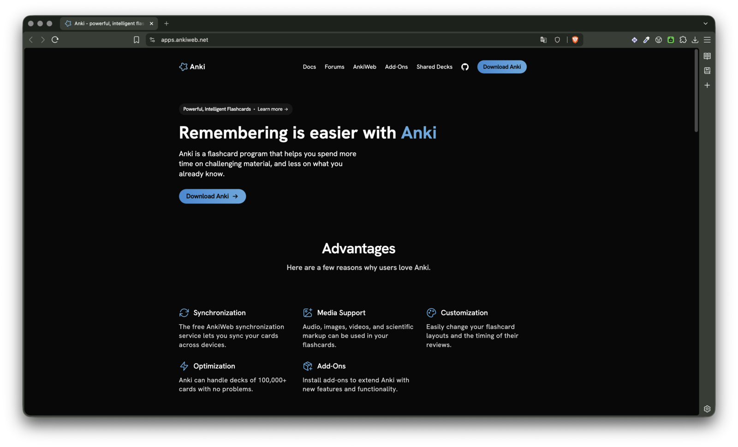Open the Add-Ons nav menu link
Screen dimensions: 738x447
point(396,67)
